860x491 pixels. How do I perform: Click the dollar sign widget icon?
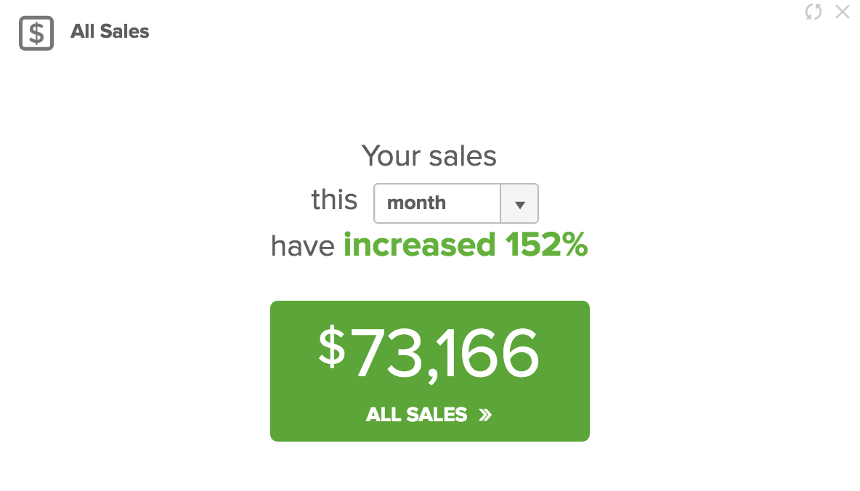click(36, 33)
